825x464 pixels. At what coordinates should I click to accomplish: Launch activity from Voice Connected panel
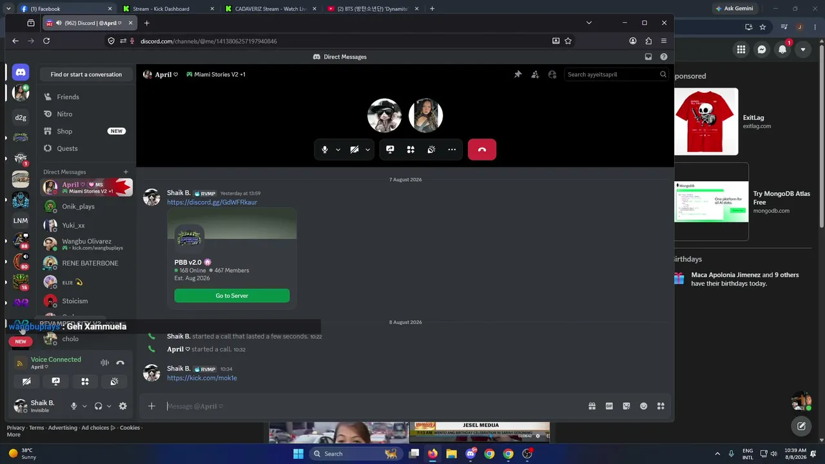tap(85, 382)
